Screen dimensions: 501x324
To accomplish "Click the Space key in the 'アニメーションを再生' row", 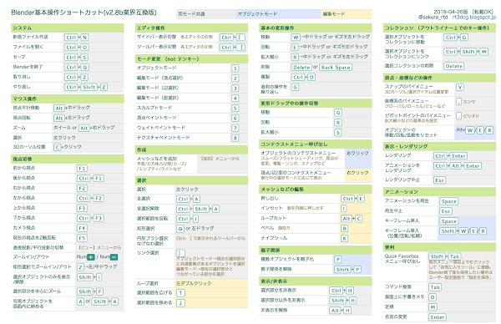I will click(449, 201).
